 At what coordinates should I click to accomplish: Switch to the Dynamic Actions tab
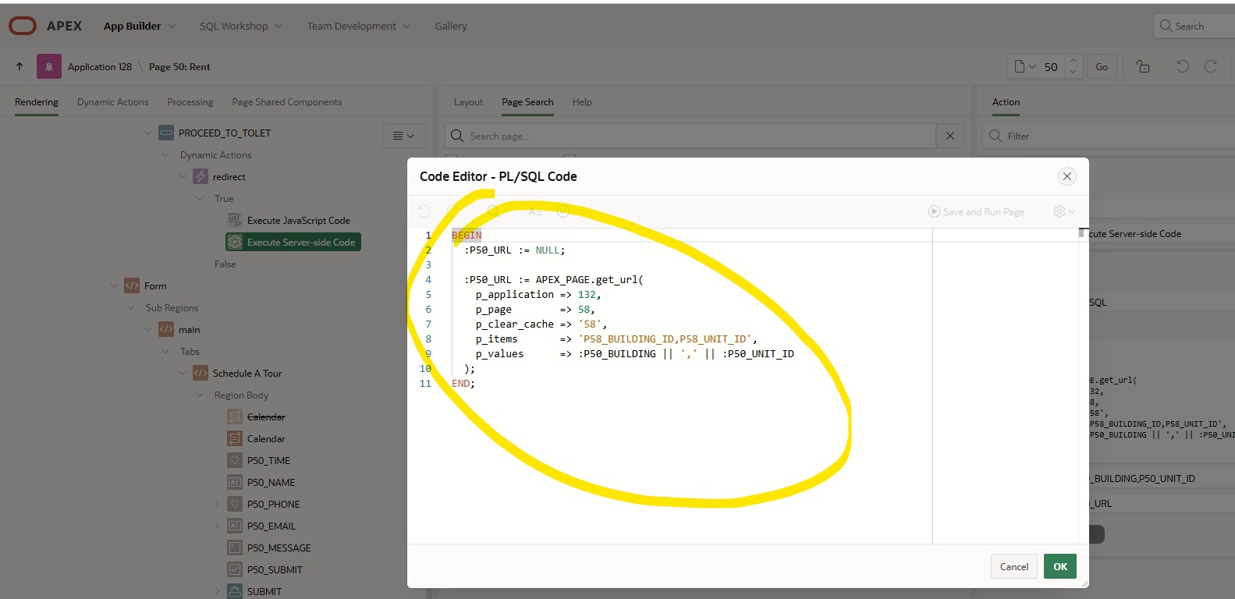pyautogui.click(x=112, y=102)
